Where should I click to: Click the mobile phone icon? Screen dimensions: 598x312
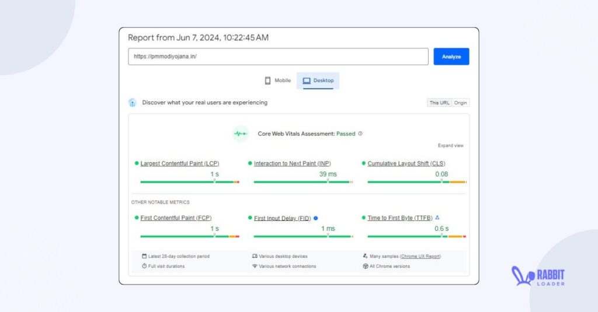pos(267,80)
